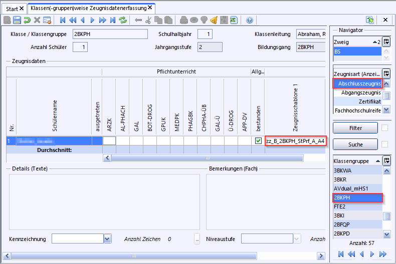Click the save disk icon in toolbar
The height and width of the screenshot is (264, 396).
click(x=17, y=20)
